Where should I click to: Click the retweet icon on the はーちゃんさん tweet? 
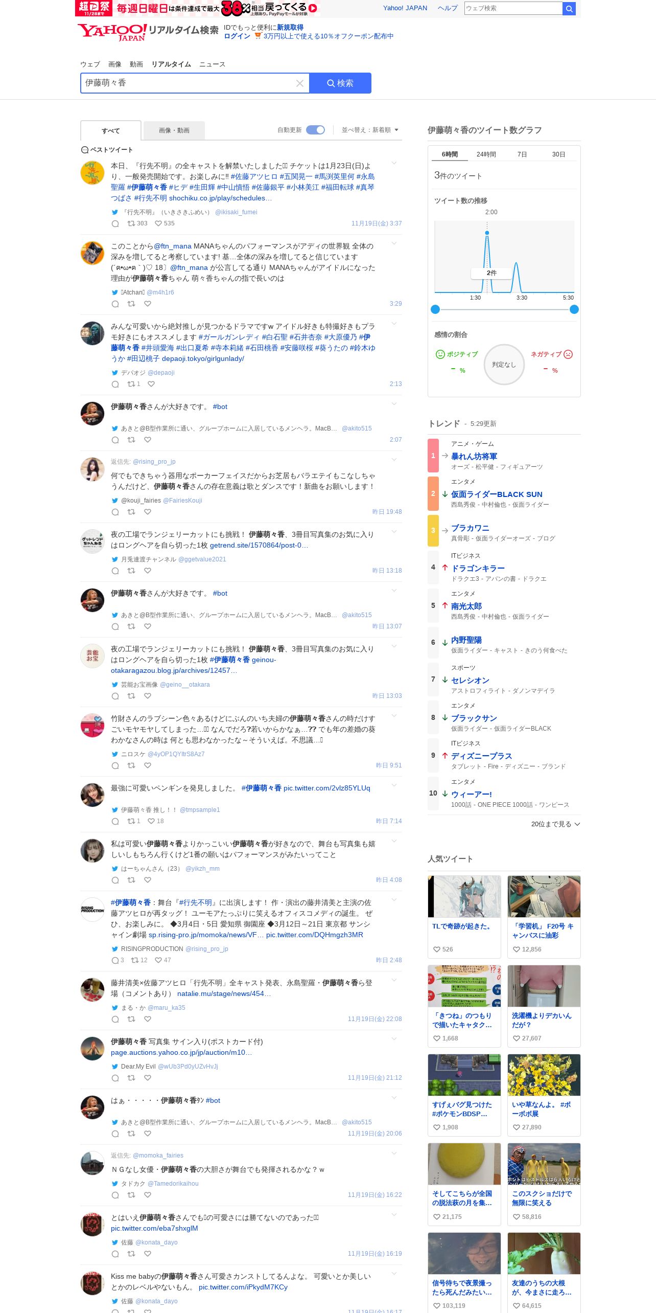click(x=131, y=880)
